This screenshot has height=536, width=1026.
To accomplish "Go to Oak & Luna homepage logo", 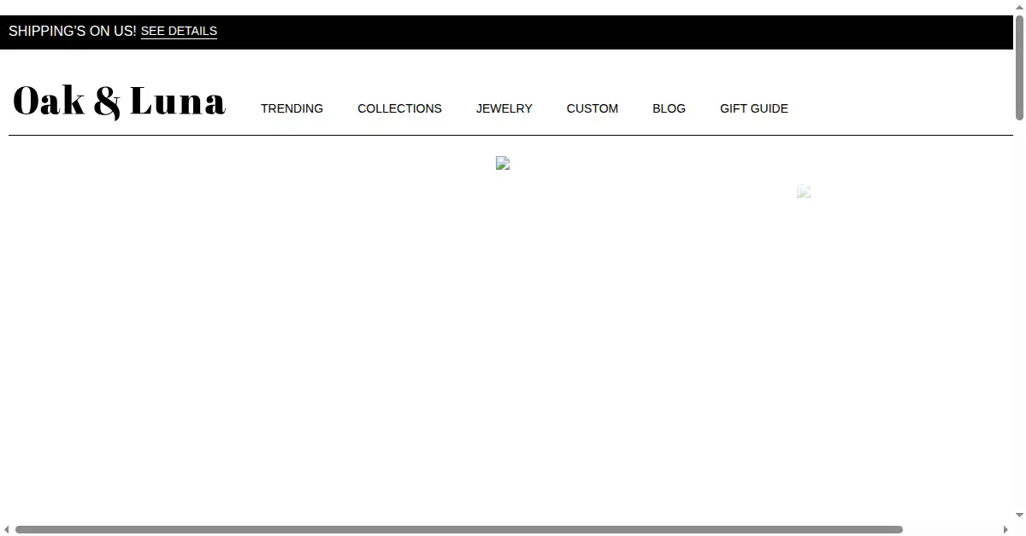I will [119, 102].
